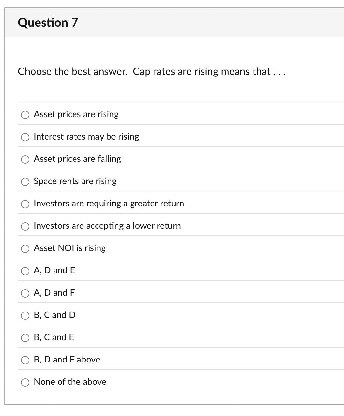Click the 'None of the above' label text

pyautogui.click(x=70, y=382)
